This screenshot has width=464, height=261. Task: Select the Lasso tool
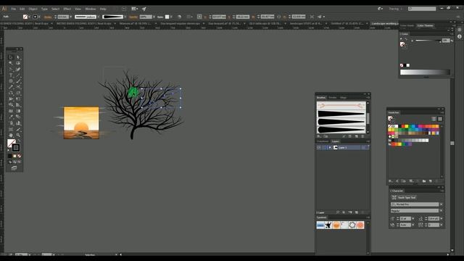18,63
